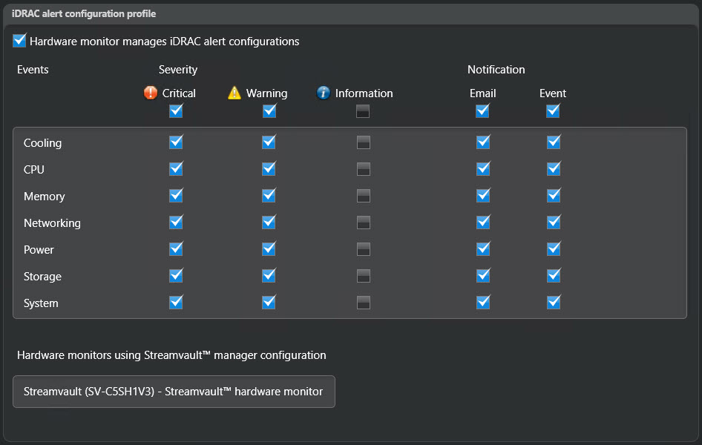Disable Event notifications for Power

[x=553, y=249]
